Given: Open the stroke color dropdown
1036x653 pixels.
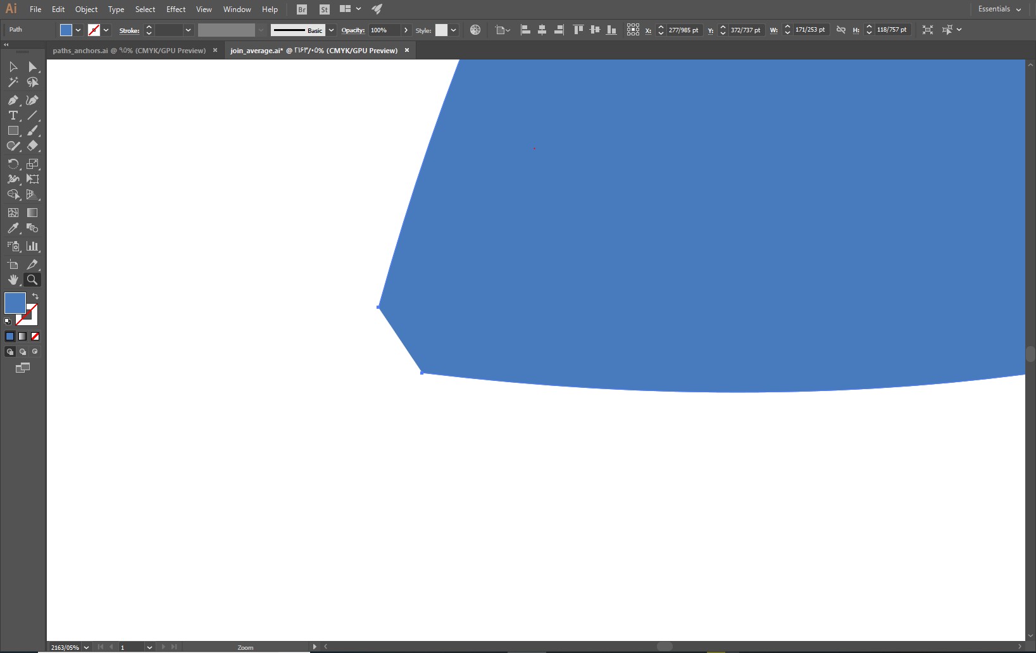Looking at the screenshot, I should (106, 30).
